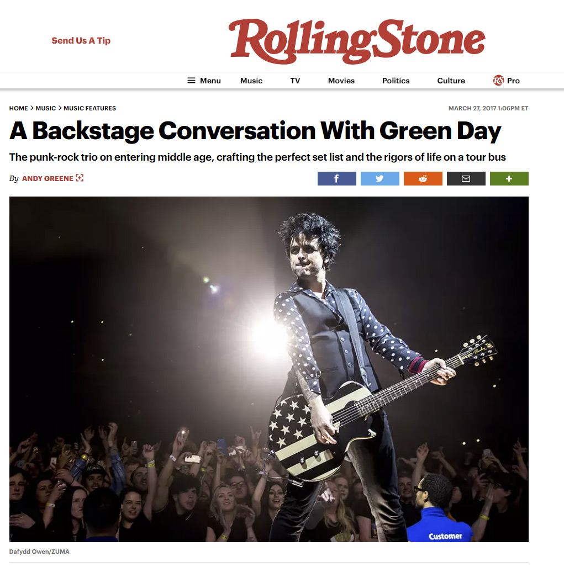Screen dimensions: 564x567
Task: Share article on Reddit
Action: pyautogui.click(x=423, y=179)
